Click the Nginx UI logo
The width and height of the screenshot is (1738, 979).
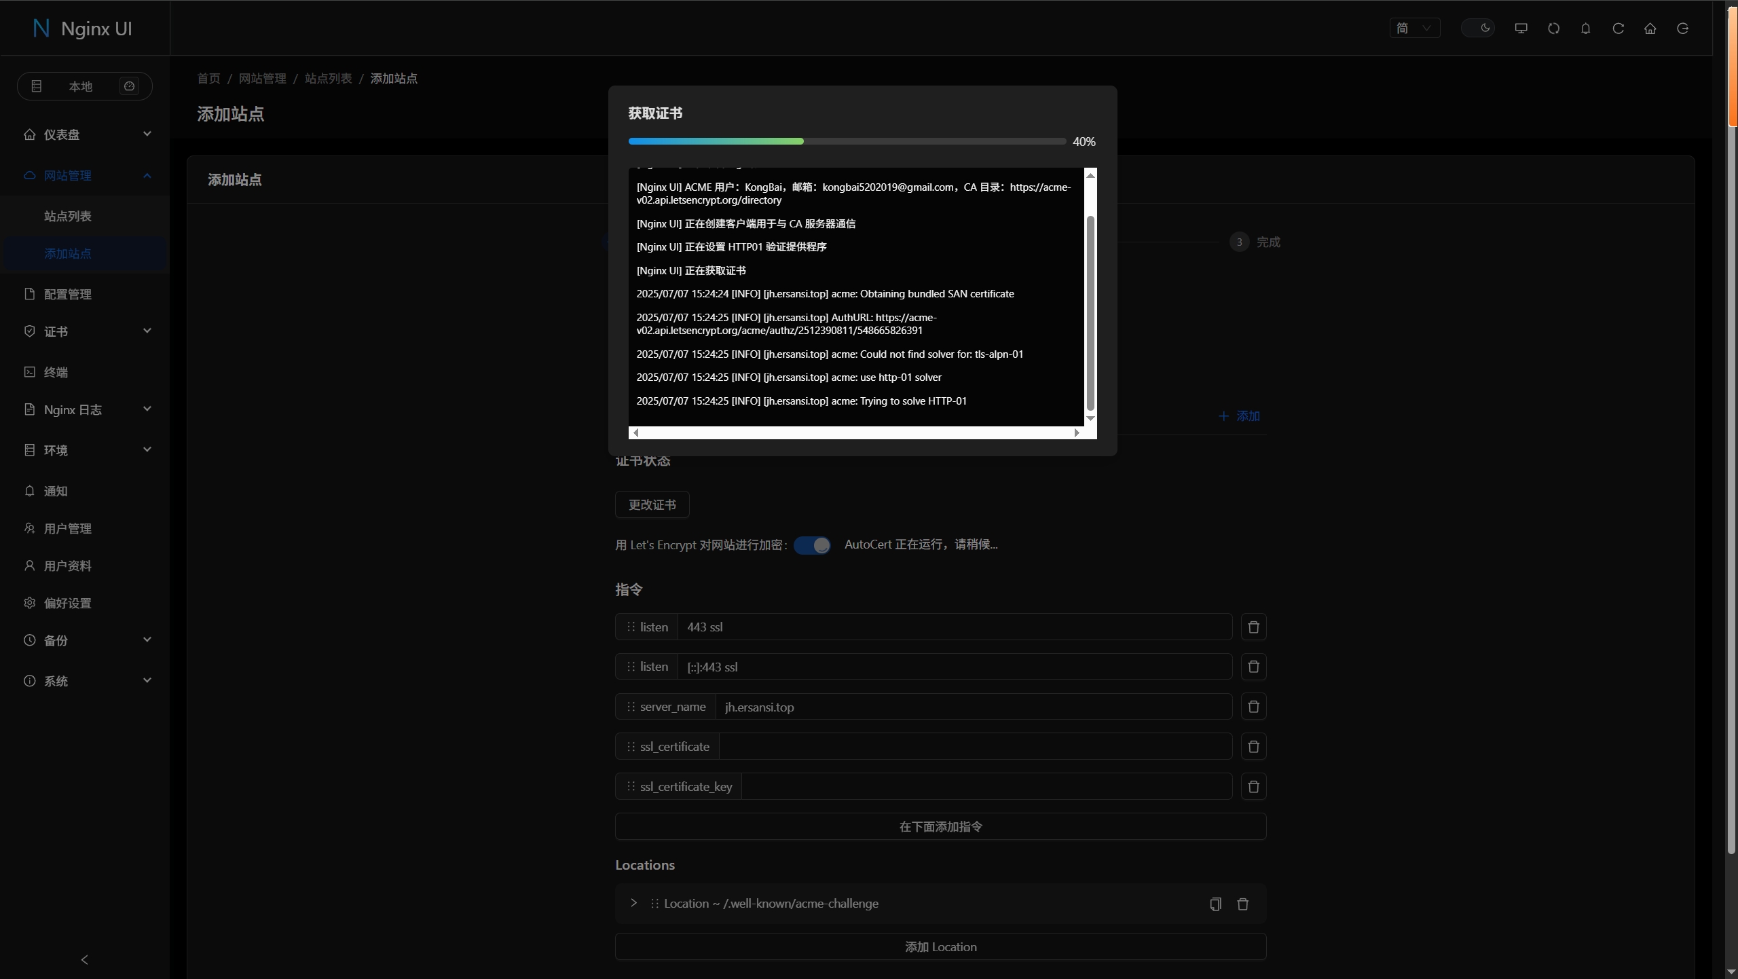[83, 28]
